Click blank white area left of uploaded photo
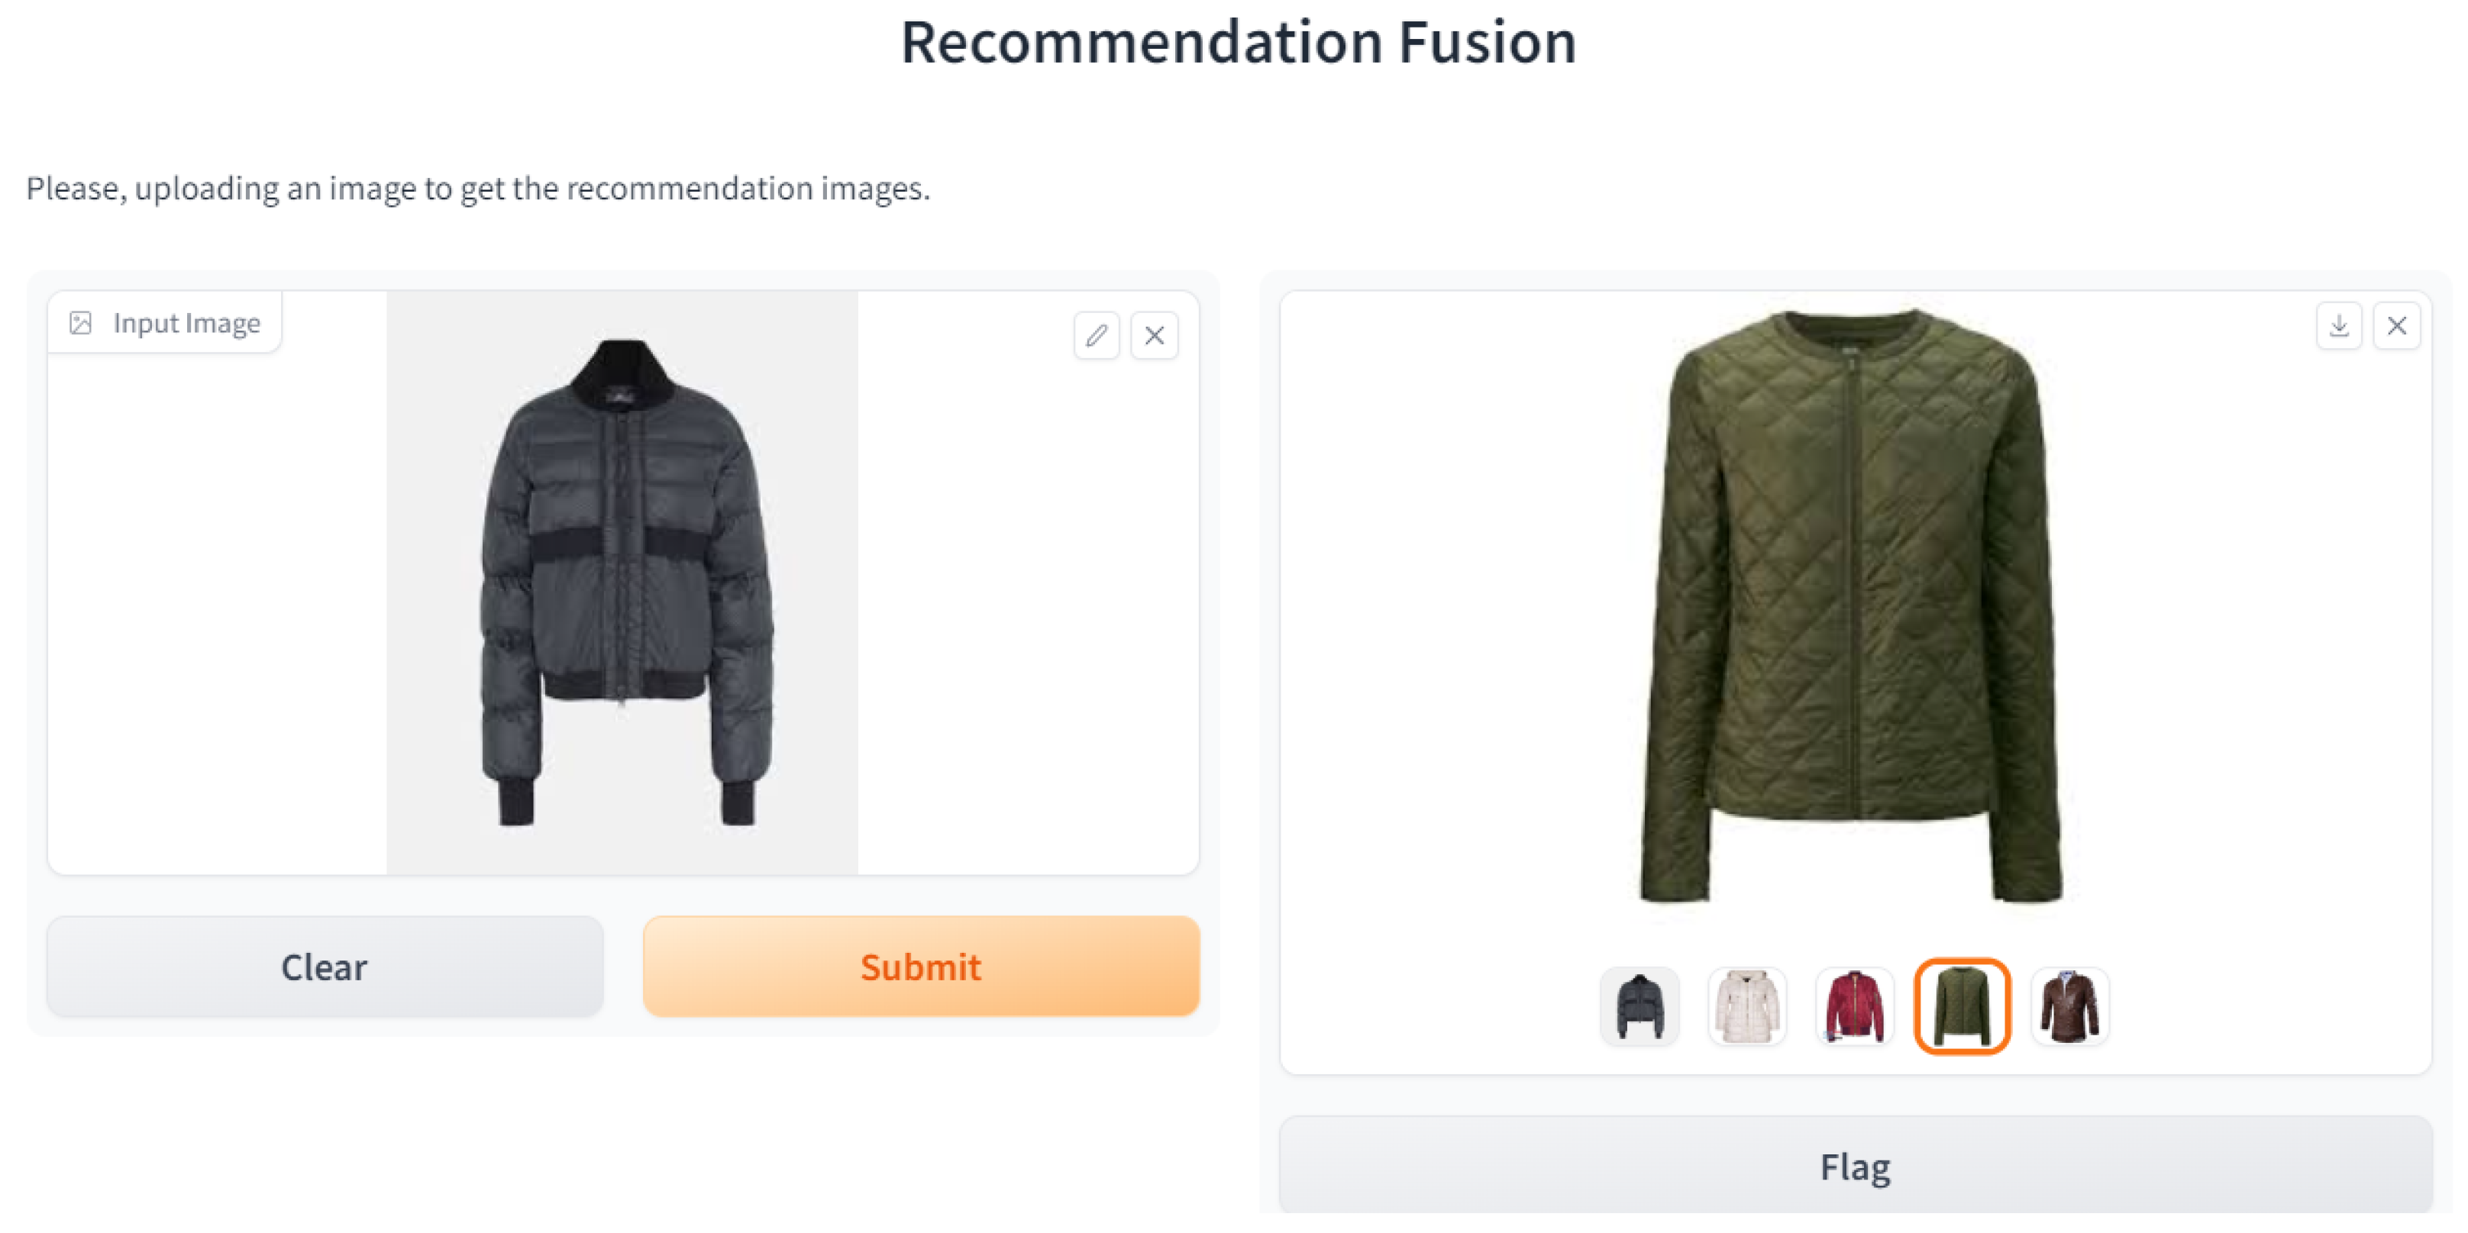Viewport: 2468px width, 1233px height. click(x=217, y=613)
